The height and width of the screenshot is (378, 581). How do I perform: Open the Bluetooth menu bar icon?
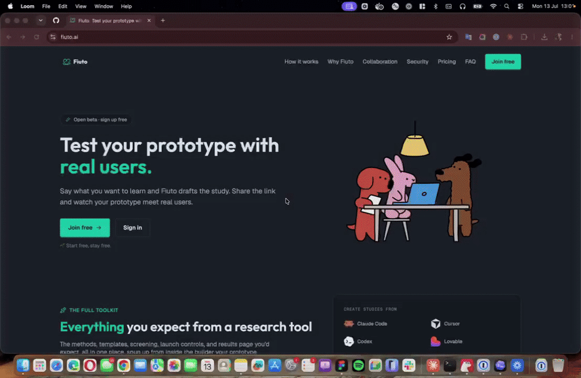click(436, 6)
